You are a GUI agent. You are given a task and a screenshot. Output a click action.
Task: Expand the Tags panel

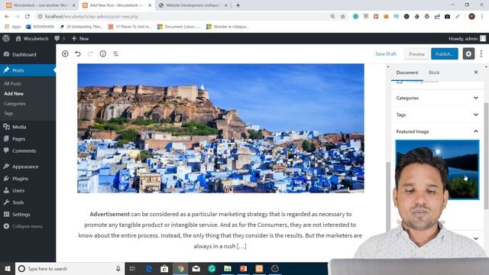(x=437, y=115)
